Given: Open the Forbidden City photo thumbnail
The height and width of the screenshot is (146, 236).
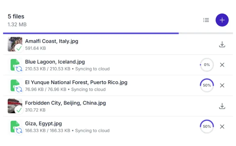Looking at the screenshot, I should (x=15, y=106).
